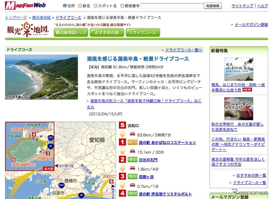The width and height of the screenshot is (273, 199).
Task: Click the red S start marker icon
Action: [123, 125]
